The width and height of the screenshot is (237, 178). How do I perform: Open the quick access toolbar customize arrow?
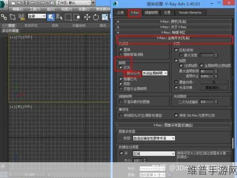click(x=93, y=3)
